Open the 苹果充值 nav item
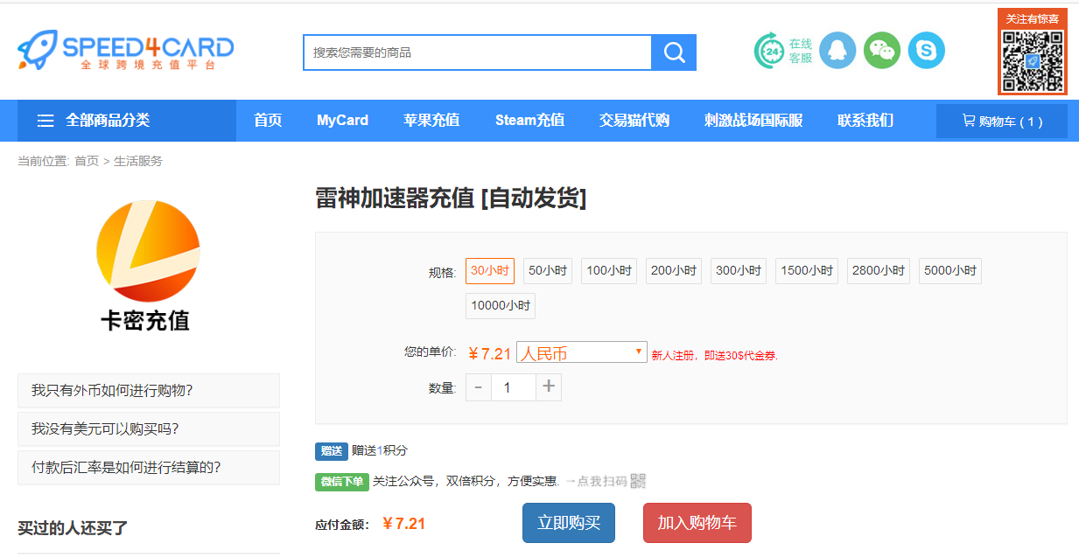The width and height of the screenshot is (1079, 557). [x=431, y=121]
